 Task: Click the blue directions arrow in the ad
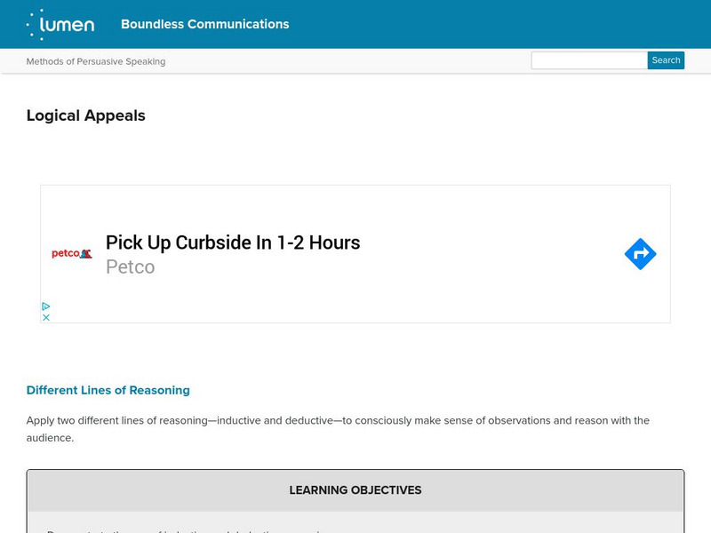tap(640, 254)
